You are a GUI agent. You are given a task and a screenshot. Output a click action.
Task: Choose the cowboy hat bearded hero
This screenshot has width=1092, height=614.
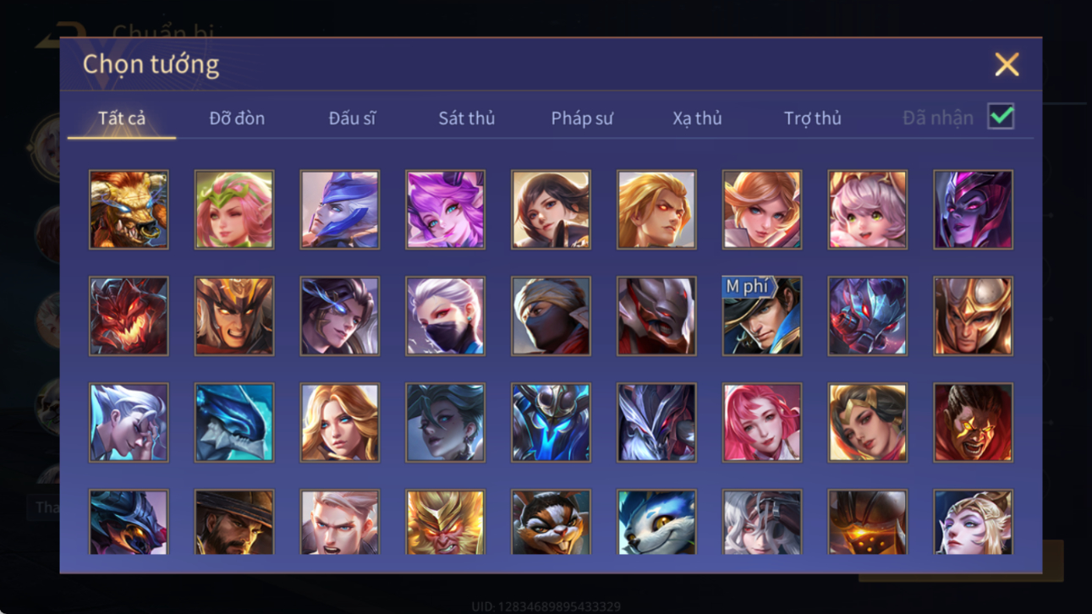234,522
